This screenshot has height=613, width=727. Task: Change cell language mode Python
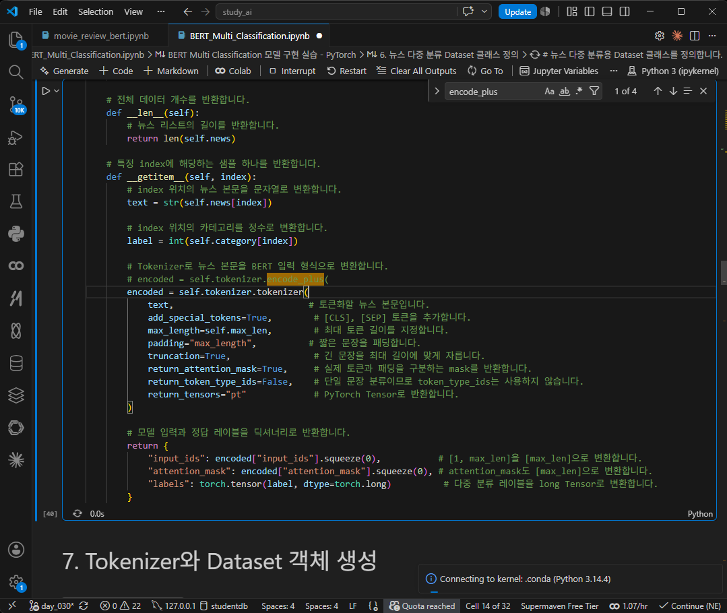(x=699, y=514)
